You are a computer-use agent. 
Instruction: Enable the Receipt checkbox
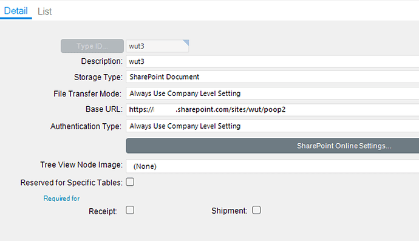[130, 210]
